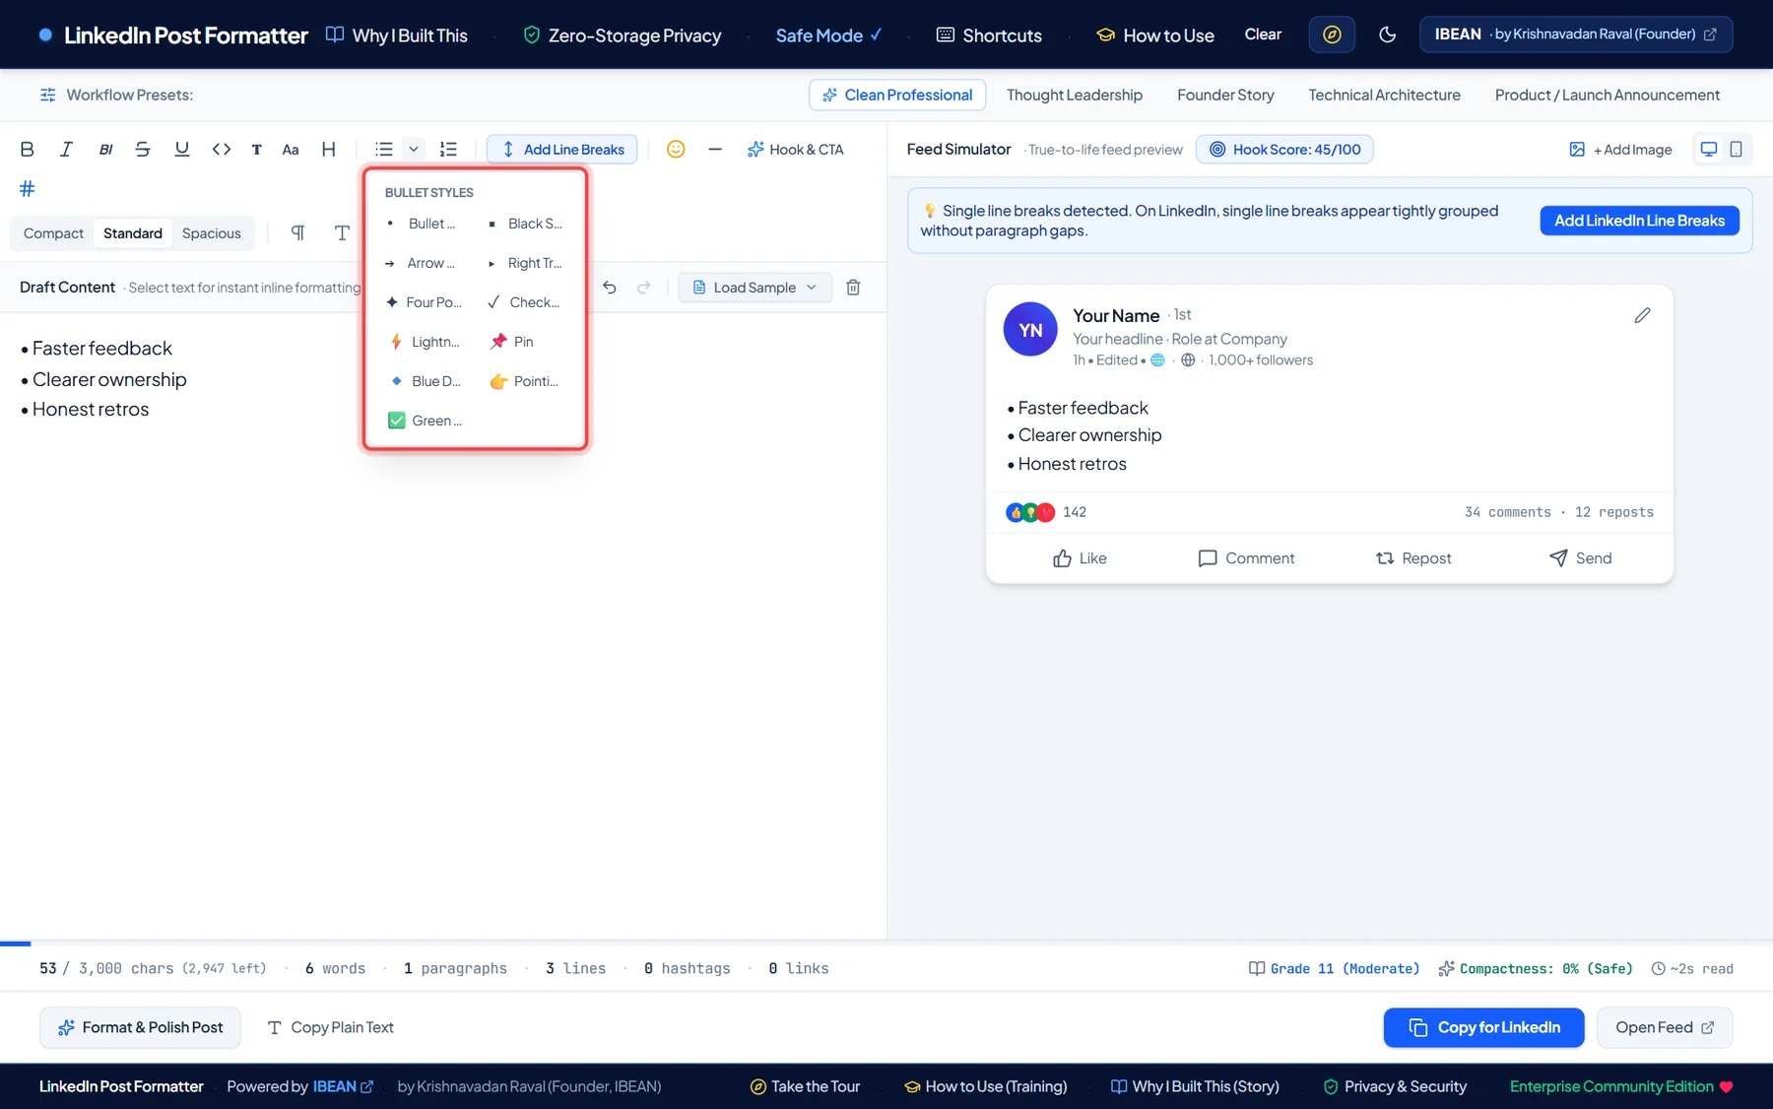Viewport: 1773px width, 1109px height.
Task: Apply bold formatting with B icon
Action: point(28,150)
